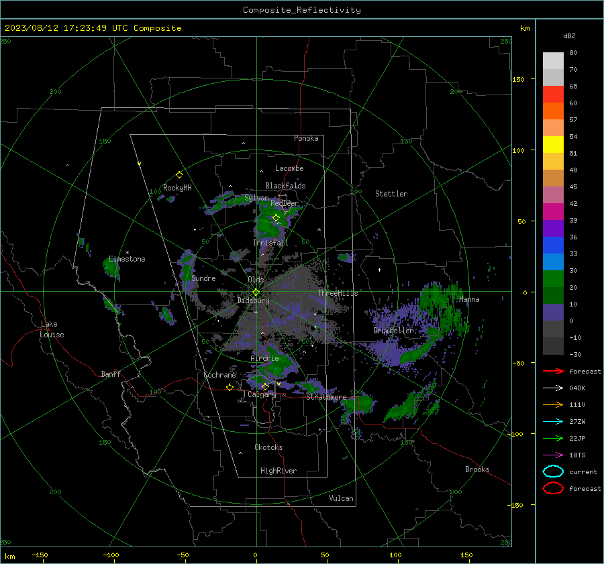Click the Lake Louise label
The width and height of the screenshot is (604, 564).
click(x=52, y=329)
